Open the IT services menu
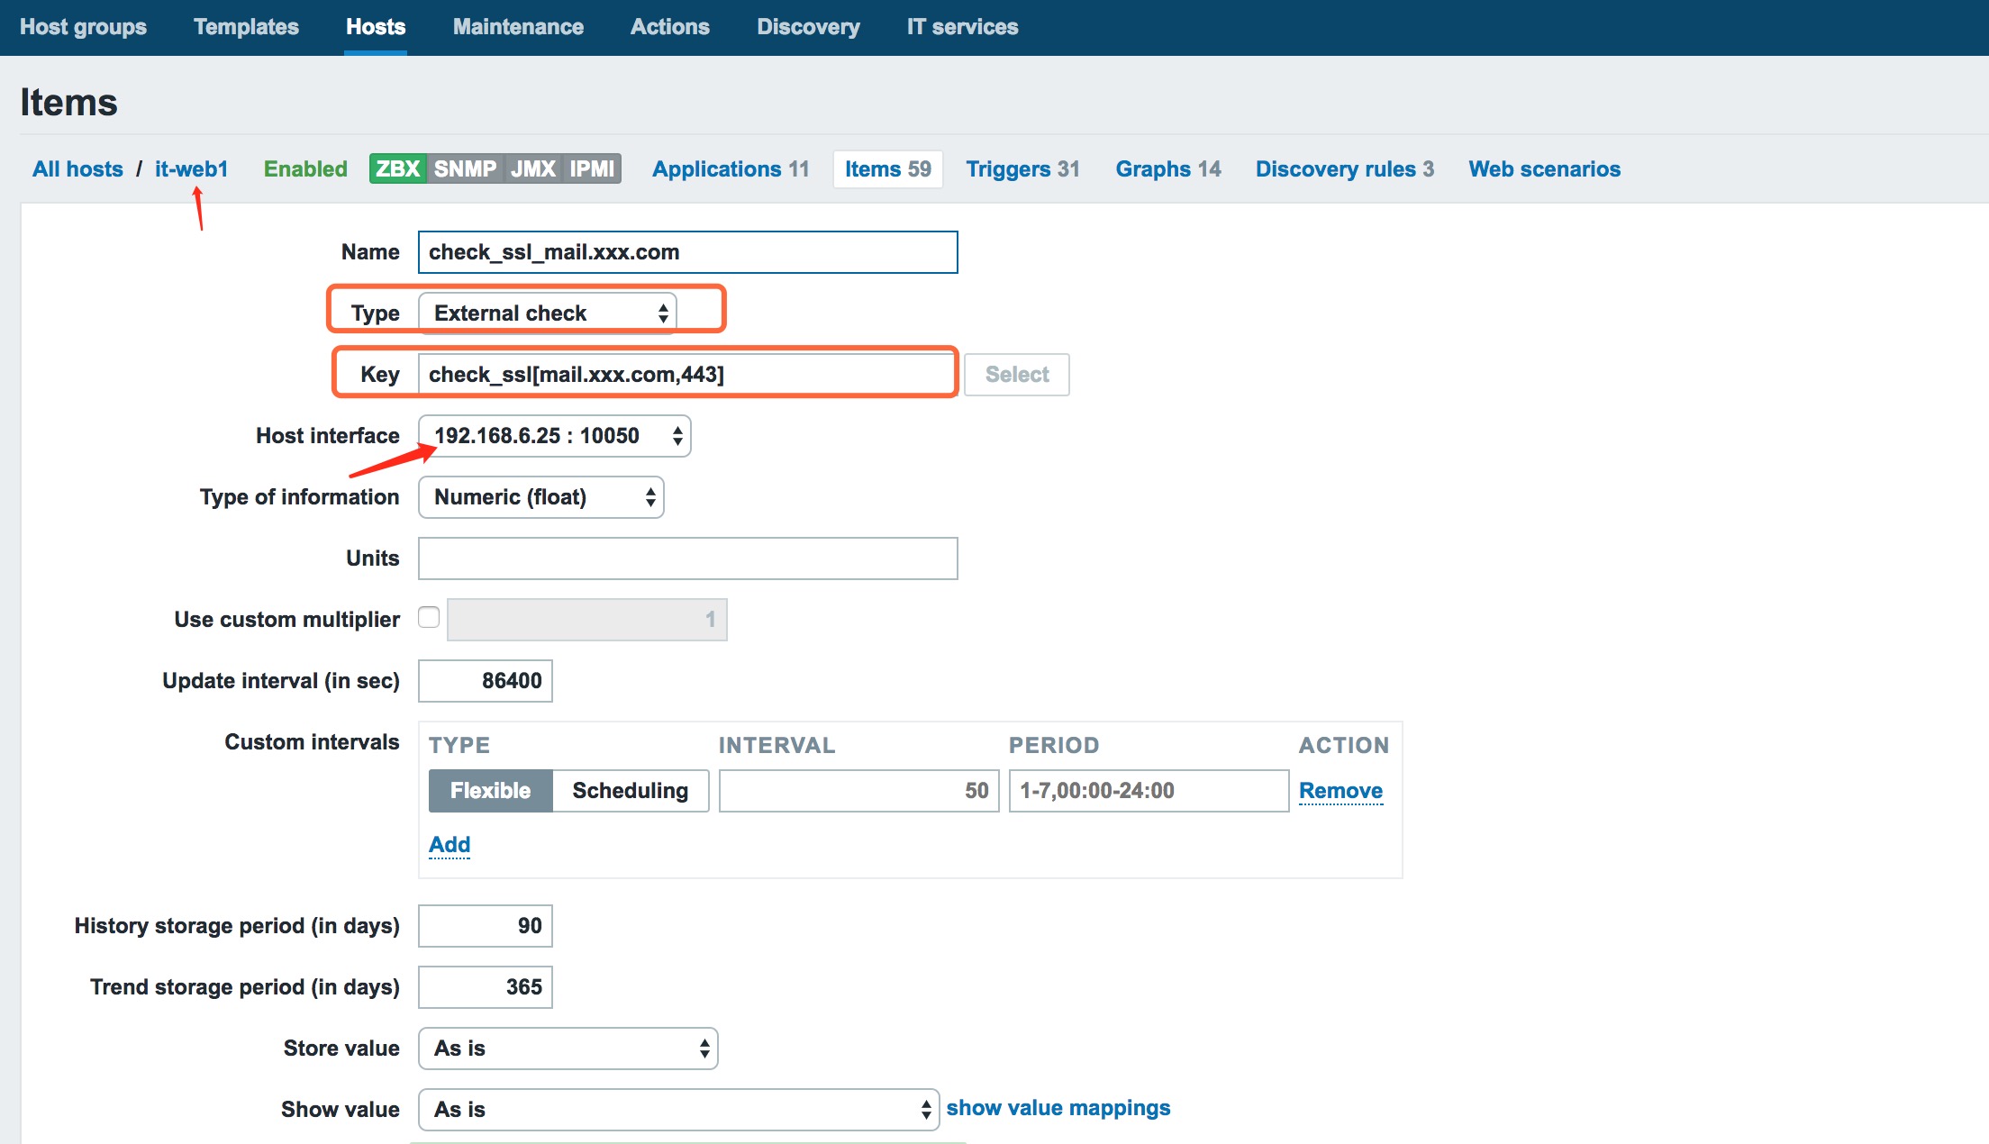 coord(962,27)
